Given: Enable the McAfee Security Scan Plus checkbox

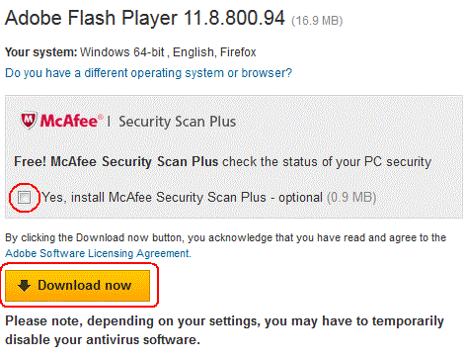Looking at the screenshot, I should coord(24,198).
